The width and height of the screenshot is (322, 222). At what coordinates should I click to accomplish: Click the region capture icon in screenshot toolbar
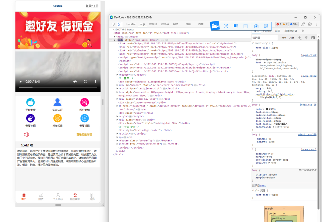[x=236, y=26]
